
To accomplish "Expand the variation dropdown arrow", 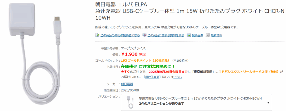I will tap(268, 103).
